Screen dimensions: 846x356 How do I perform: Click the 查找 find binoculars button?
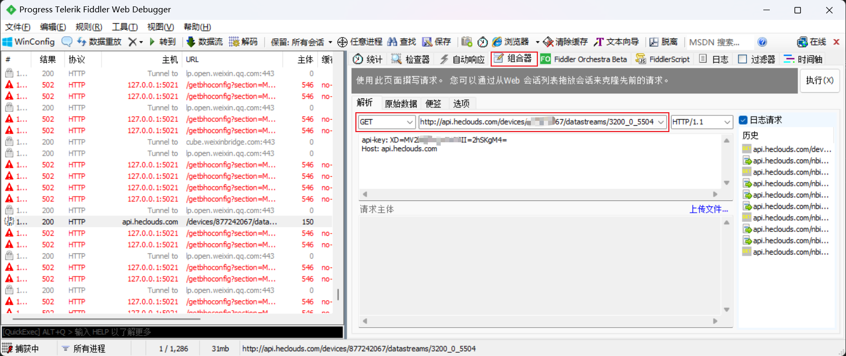coord(402,42)
